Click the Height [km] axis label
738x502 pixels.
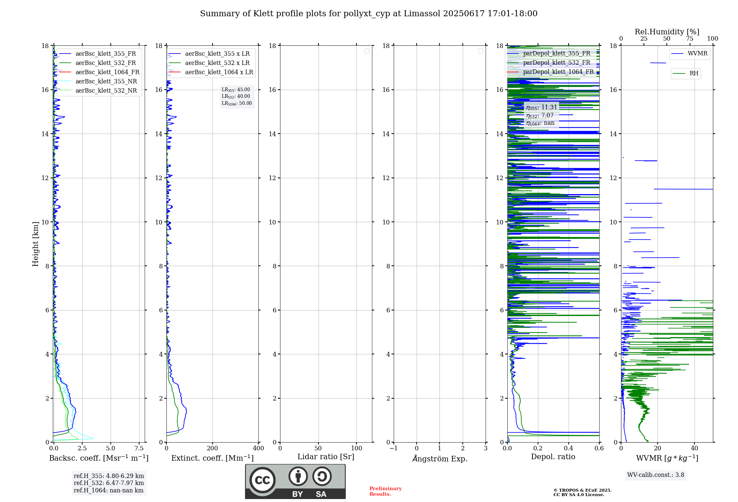click(35, 244)
